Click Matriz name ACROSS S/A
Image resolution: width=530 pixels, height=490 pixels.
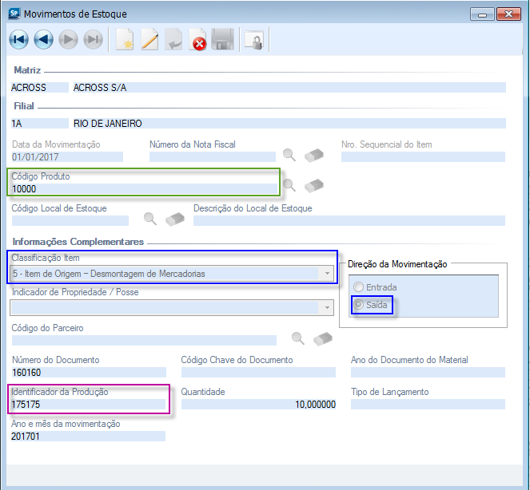[289, 88]
